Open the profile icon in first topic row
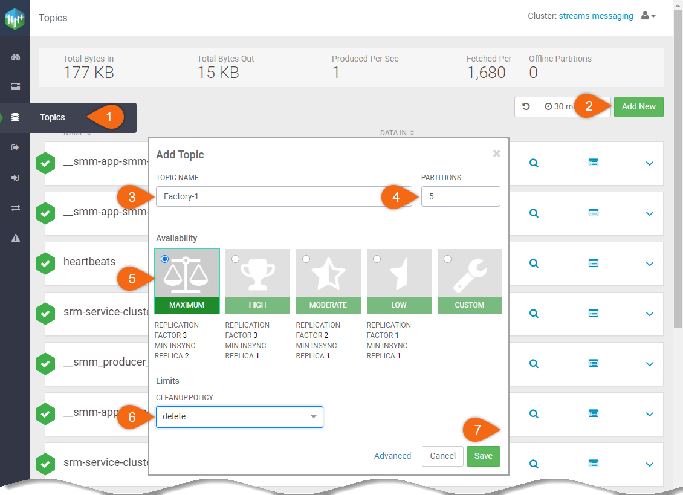Screen dimensions: 683x495 594,163
